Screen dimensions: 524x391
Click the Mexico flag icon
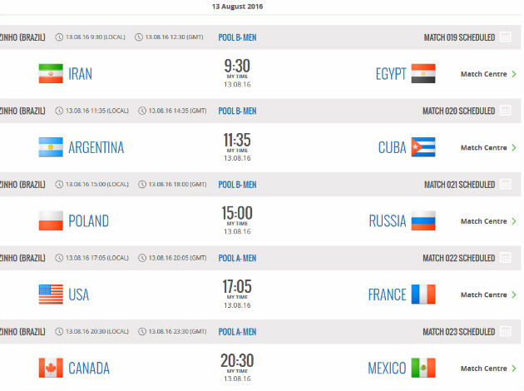pyautogui.click(x=423, y=368)
